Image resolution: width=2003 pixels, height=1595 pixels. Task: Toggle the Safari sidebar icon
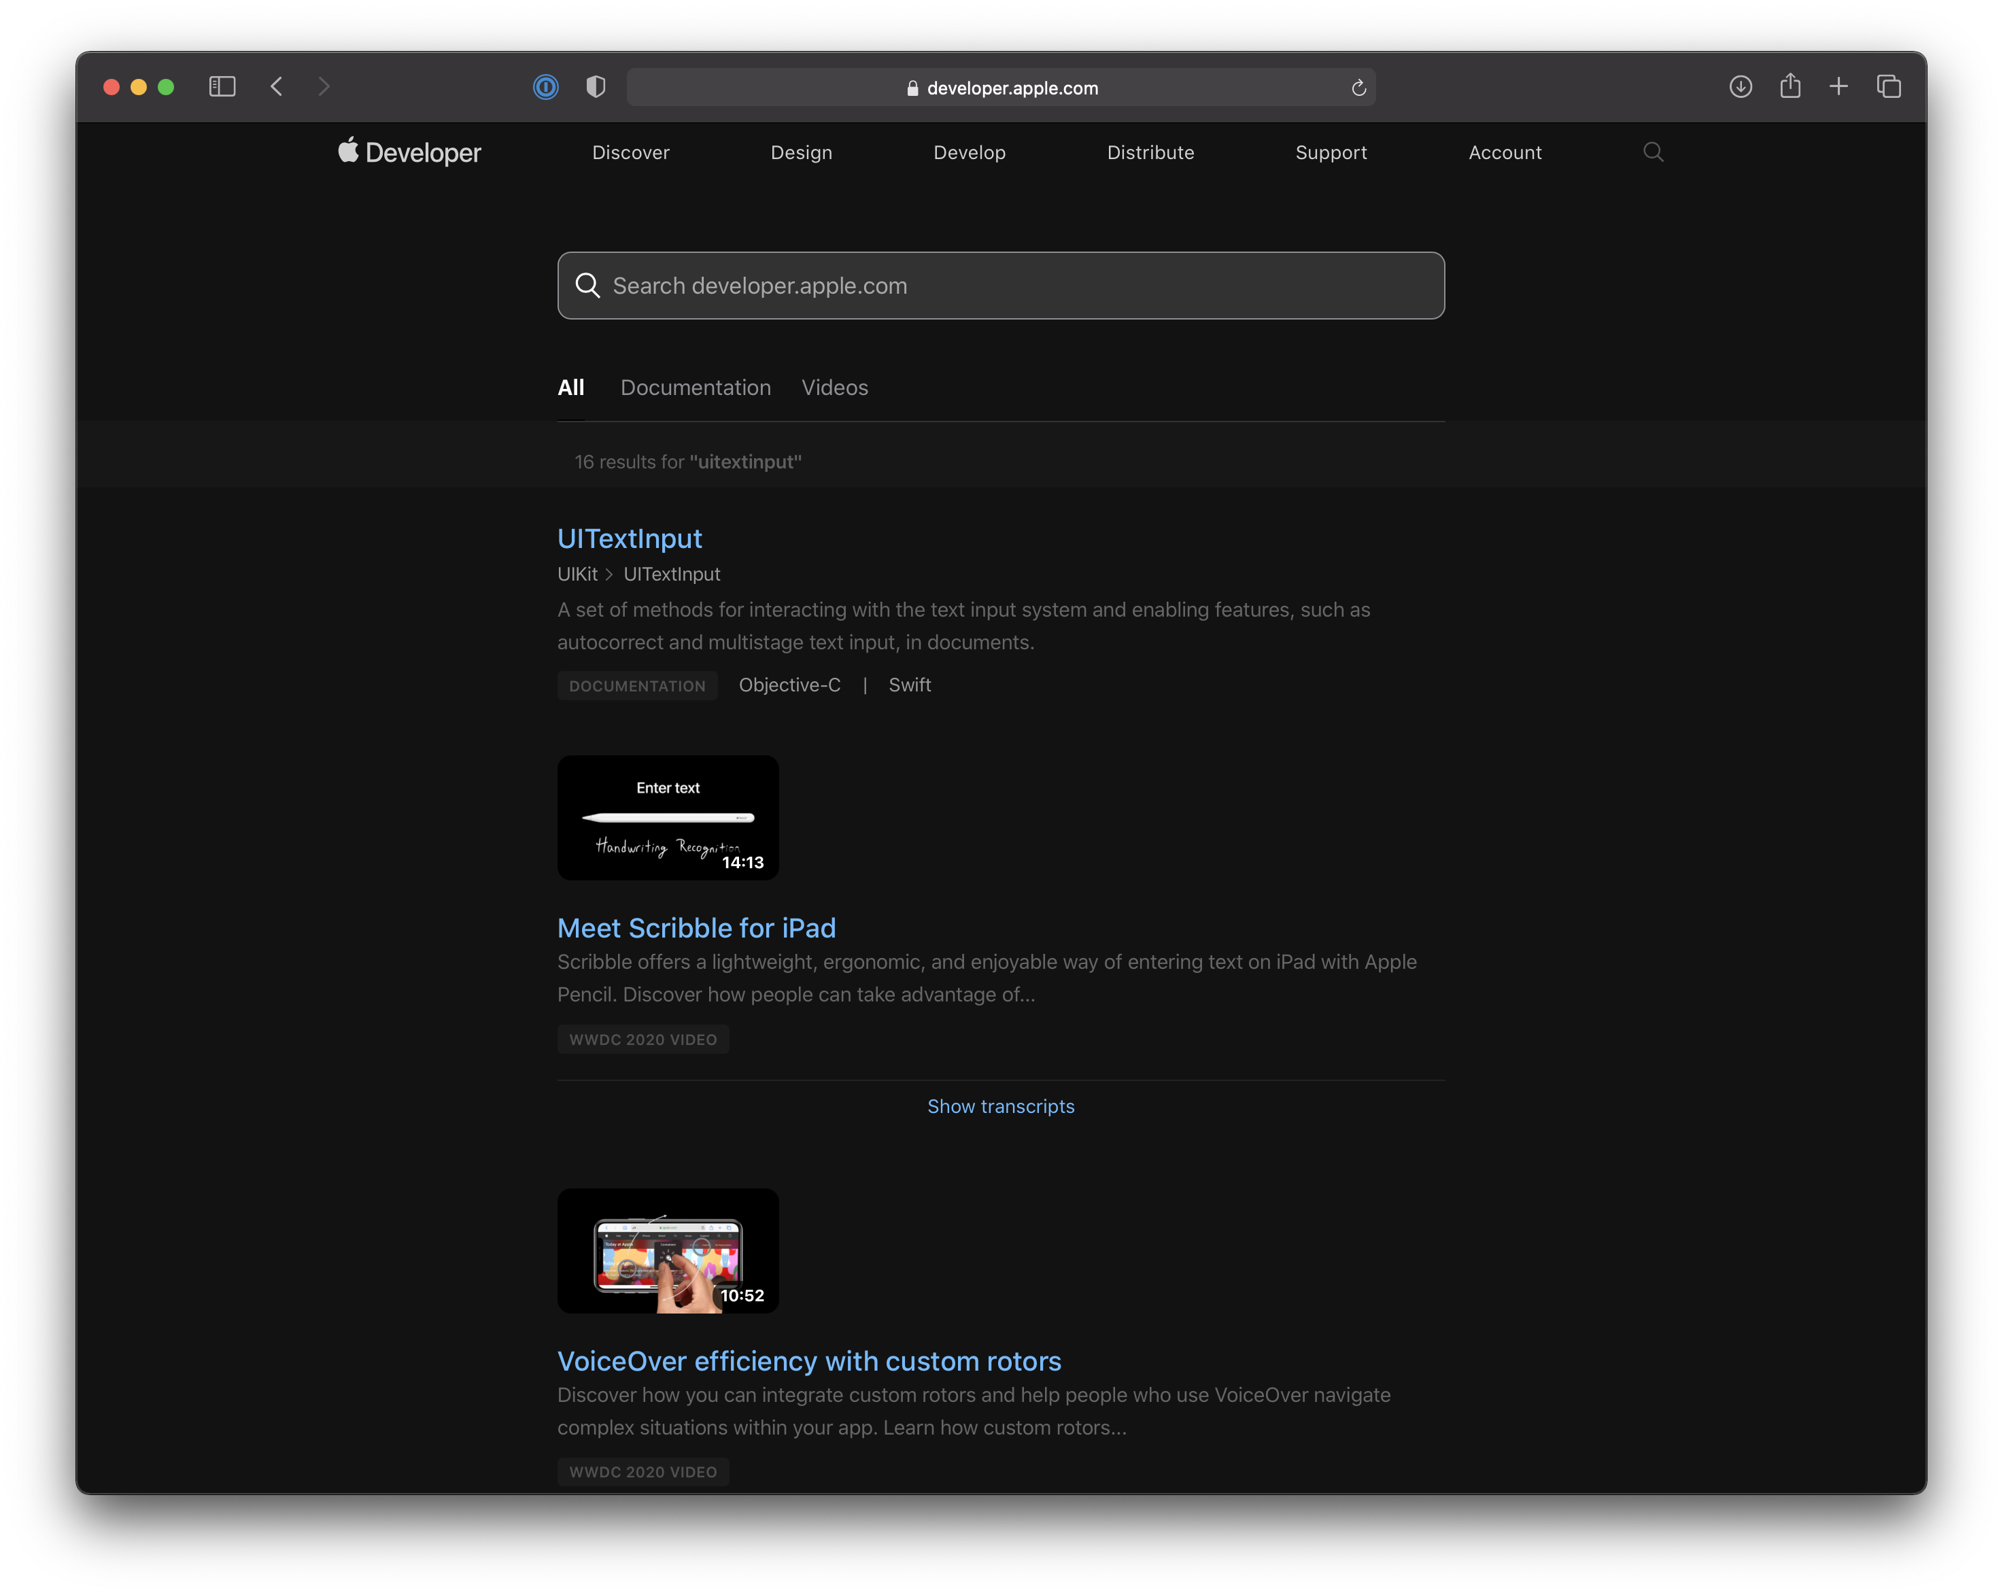coord(222,86)
